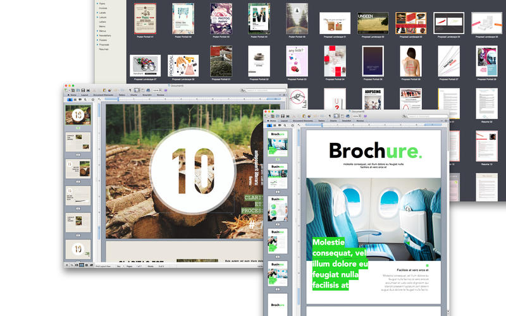The width and height of the screenshot is (506, 316).
Task: Open Document Elements tab in forest document window
Action: 103,95
